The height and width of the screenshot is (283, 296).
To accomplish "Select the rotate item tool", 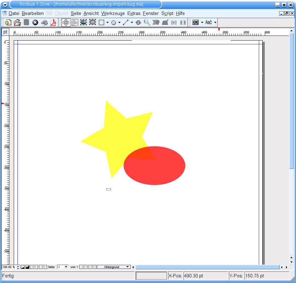I will 138,22.
